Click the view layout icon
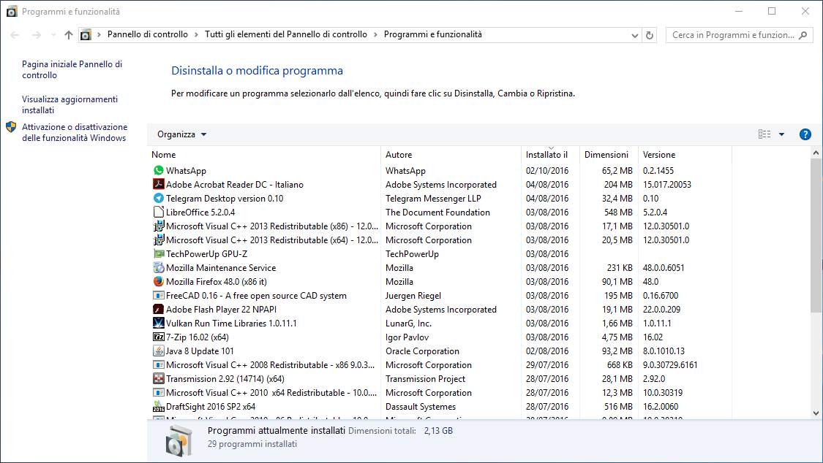The width and height of the screenshot is (823, 463). click(x=764, y=134)
